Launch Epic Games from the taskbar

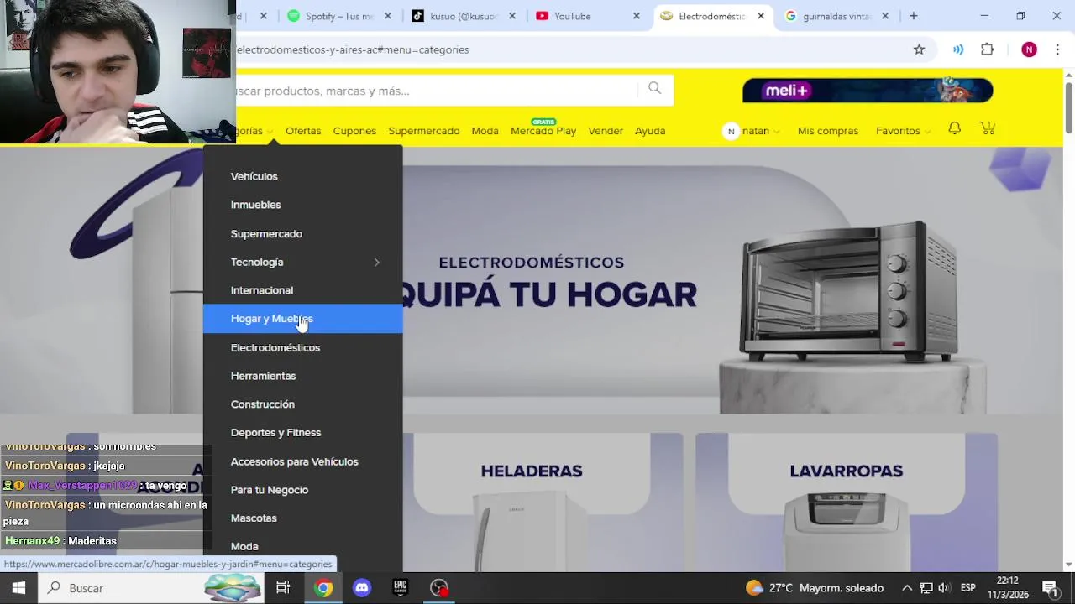[401, 588]
